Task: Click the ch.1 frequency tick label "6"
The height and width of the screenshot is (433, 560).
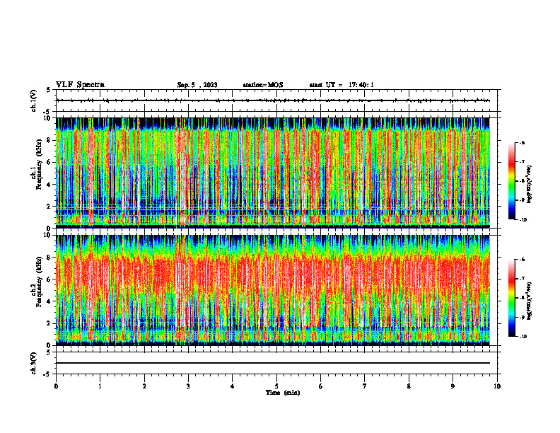Action: (x=49, y=162)
